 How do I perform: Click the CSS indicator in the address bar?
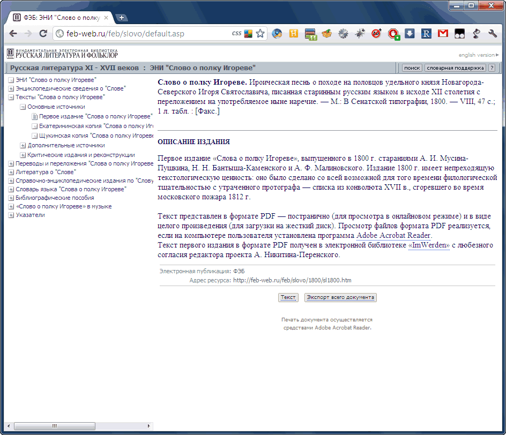[x=236, y=33]
